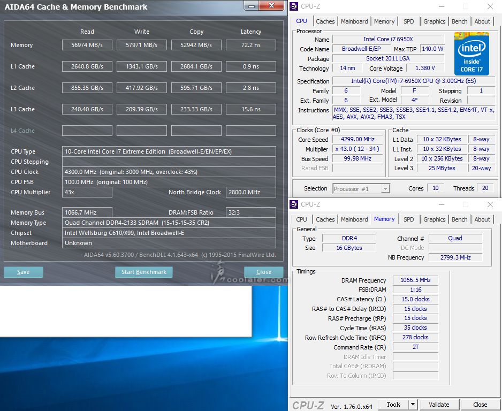Click CPU-Z title bar icon above Processor section

point(294,6)
